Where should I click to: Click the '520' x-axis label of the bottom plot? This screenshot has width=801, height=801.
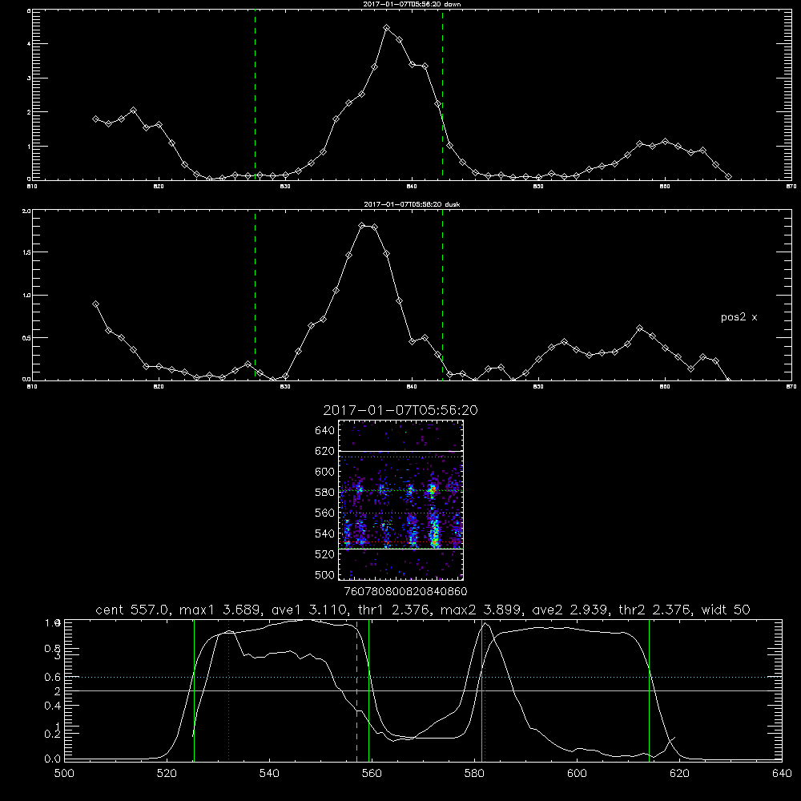pyautogui.click(x=167, y=774)
